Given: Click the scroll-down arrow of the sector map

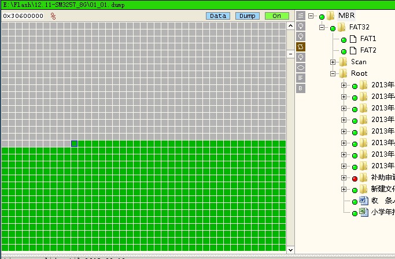Looking at the screenshot, I should tap(291, 248).
